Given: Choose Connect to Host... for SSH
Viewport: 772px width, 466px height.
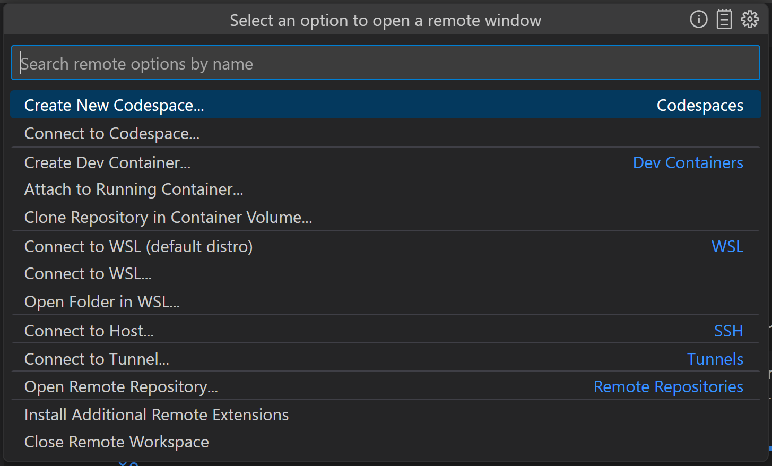Looking at the screenshot, I should [x=386, y=330].
